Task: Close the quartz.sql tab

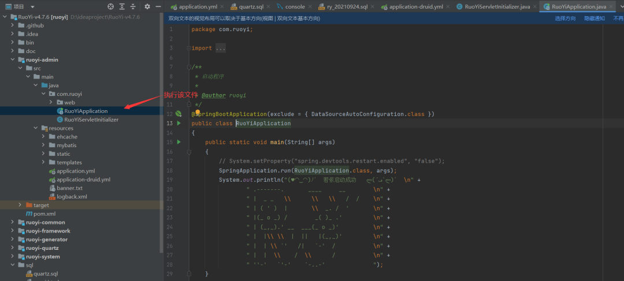Action: click(x=268, y=7)
